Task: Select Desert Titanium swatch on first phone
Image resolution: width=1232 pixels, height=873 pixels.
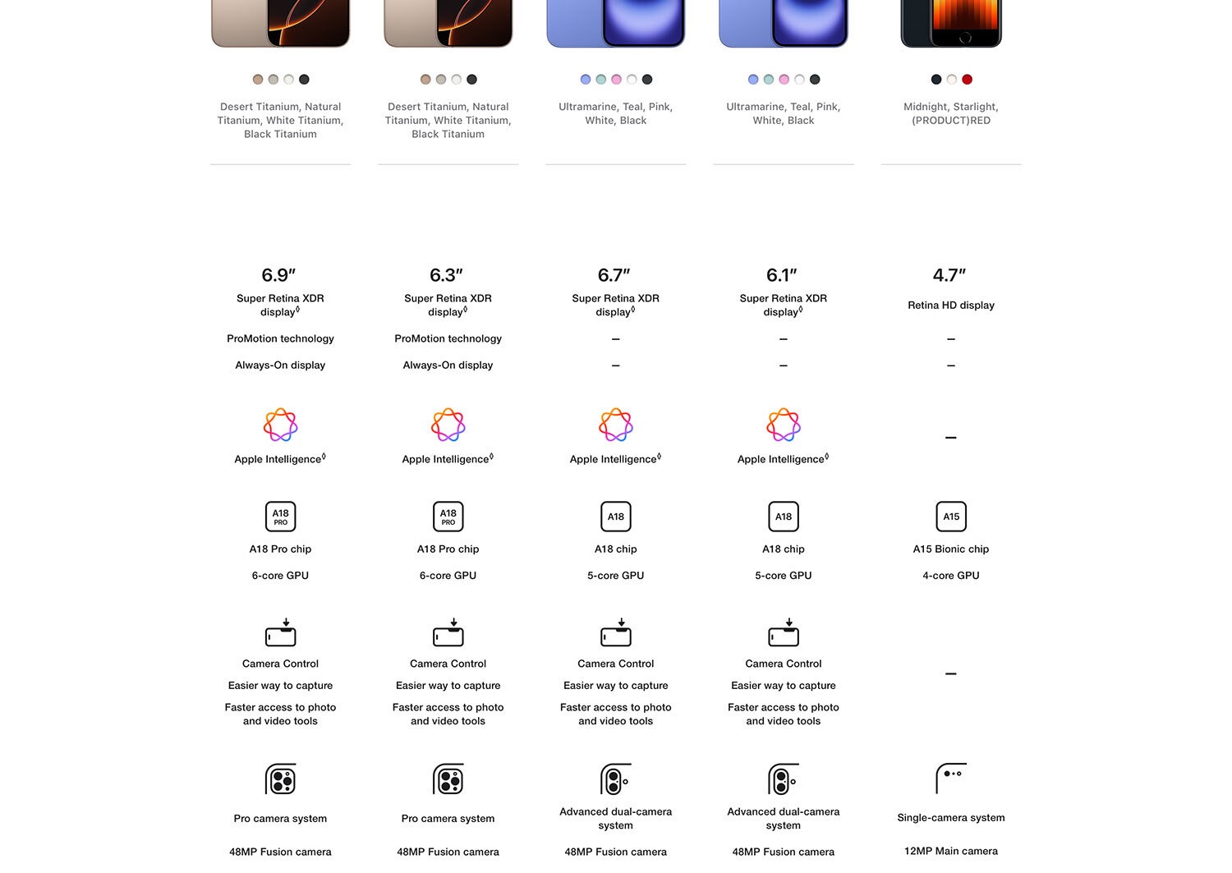Action: coord(258,80)
